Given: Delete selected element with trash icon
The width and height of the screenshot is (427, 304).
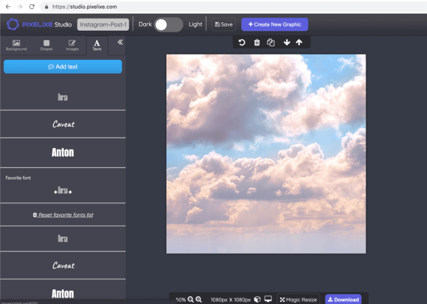Looking at the screenshot, I should [x=257, y=43].
